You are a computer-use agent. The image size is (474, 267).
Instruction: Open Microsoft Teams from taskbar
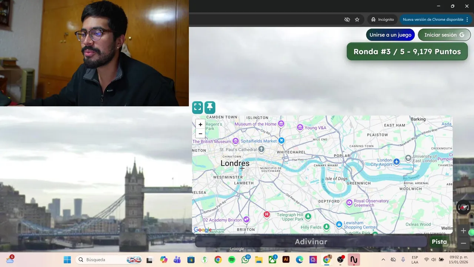click(177, 260)
